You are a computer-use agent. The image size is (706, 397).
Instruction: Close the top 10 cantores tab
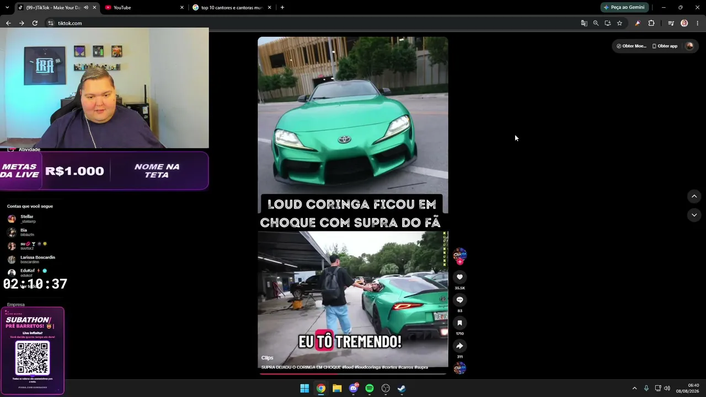pos(270,8)
